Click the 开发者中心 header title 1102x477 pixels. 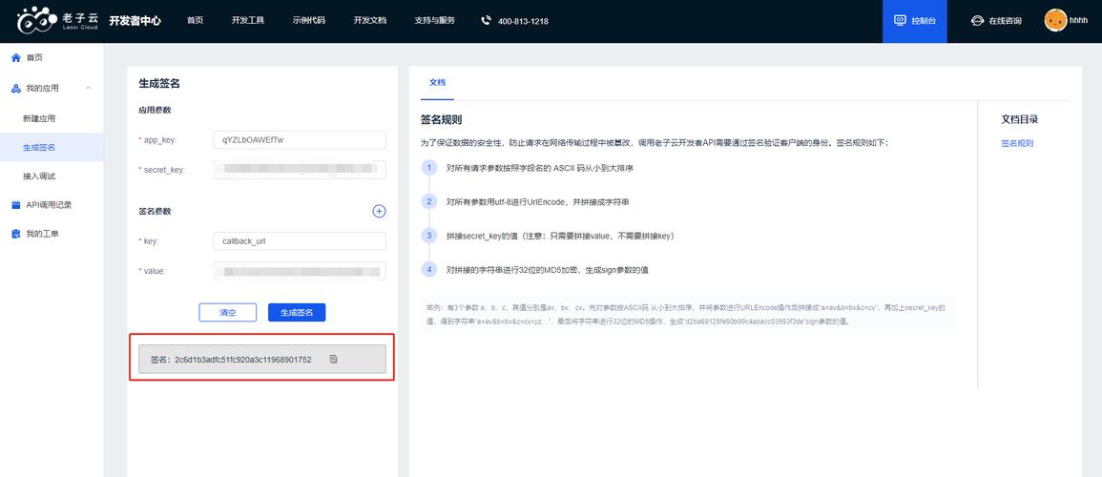135,20
